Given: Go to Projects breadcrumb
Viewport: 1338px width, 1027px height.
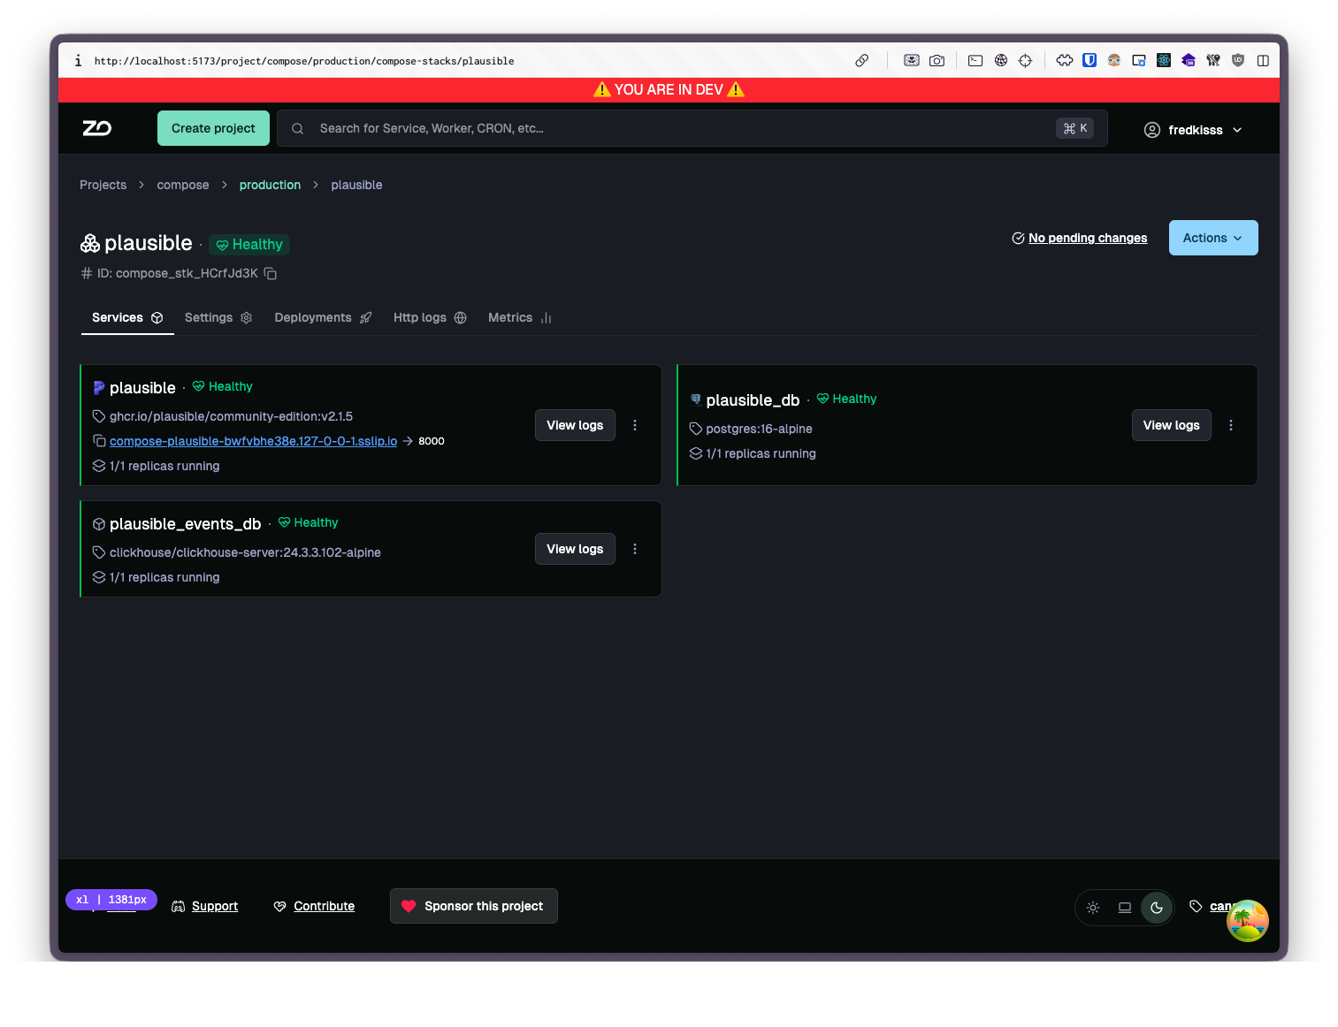Looking at the screenshot, I should click(103, 185).
